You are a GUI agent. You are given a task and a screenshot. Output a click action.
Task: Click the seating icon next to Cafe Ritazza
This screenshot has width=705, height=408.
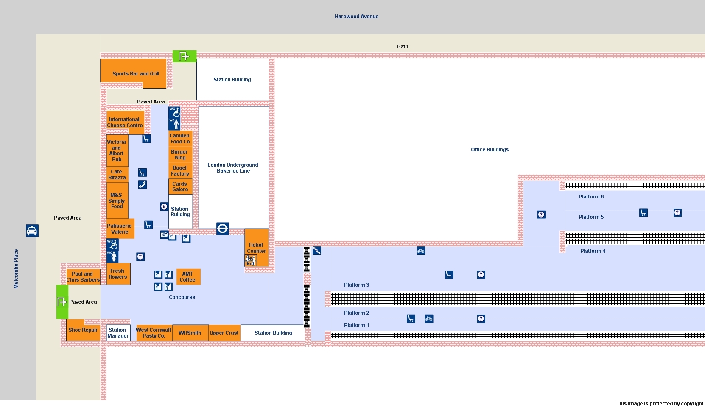[x=143, y=173]
